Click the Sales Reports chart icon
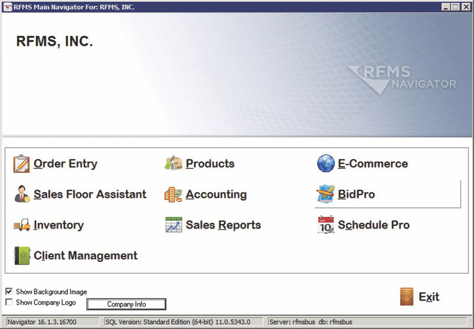The width and height of the screenshot is (474, 329). click(174, 225)
